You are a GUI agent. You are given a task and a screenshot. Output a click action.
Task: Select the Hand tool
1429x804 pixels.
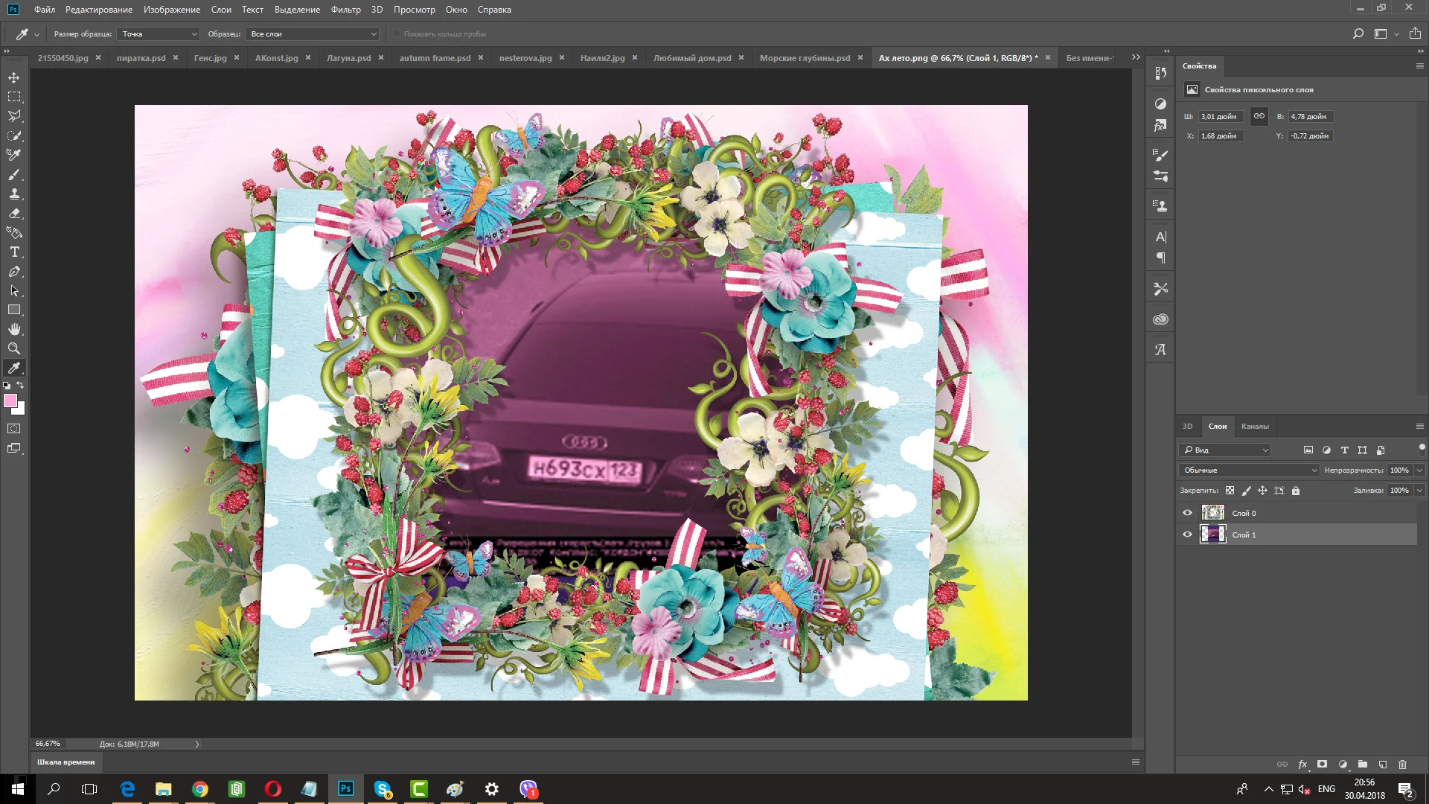tap(14, 329)
